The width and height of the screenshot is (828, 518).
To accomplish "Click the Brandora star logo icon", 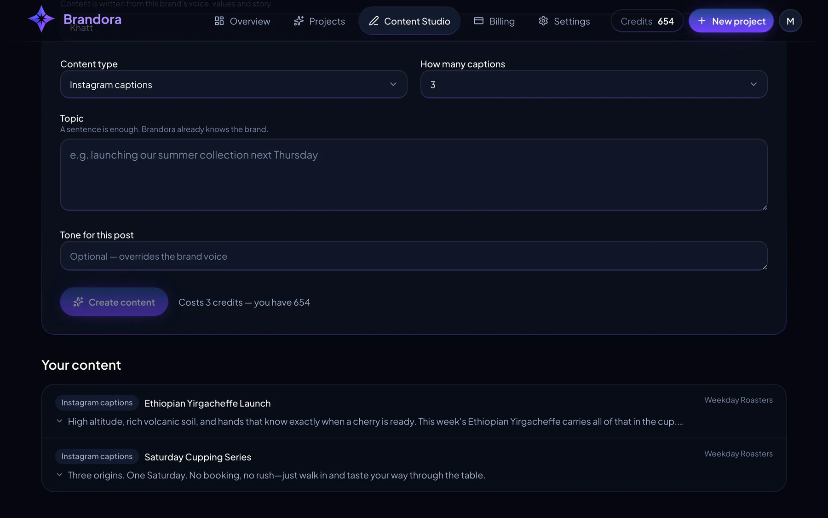I will (41, 19).
